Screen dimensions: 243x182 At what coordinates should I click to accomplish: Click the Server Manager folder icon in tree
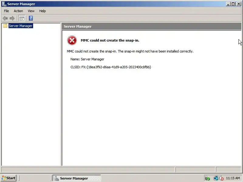(x=5, y=26)
